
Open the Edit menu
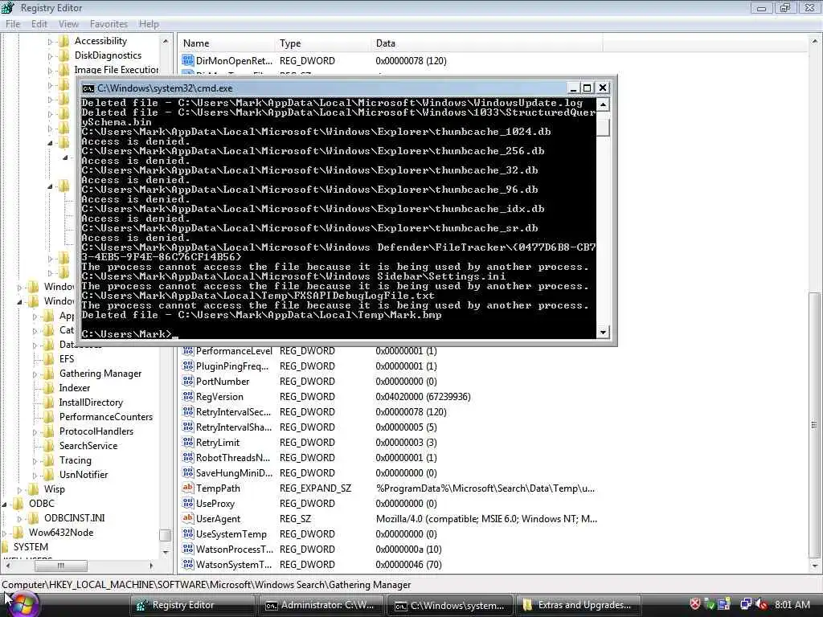click(x=39, y=24)
